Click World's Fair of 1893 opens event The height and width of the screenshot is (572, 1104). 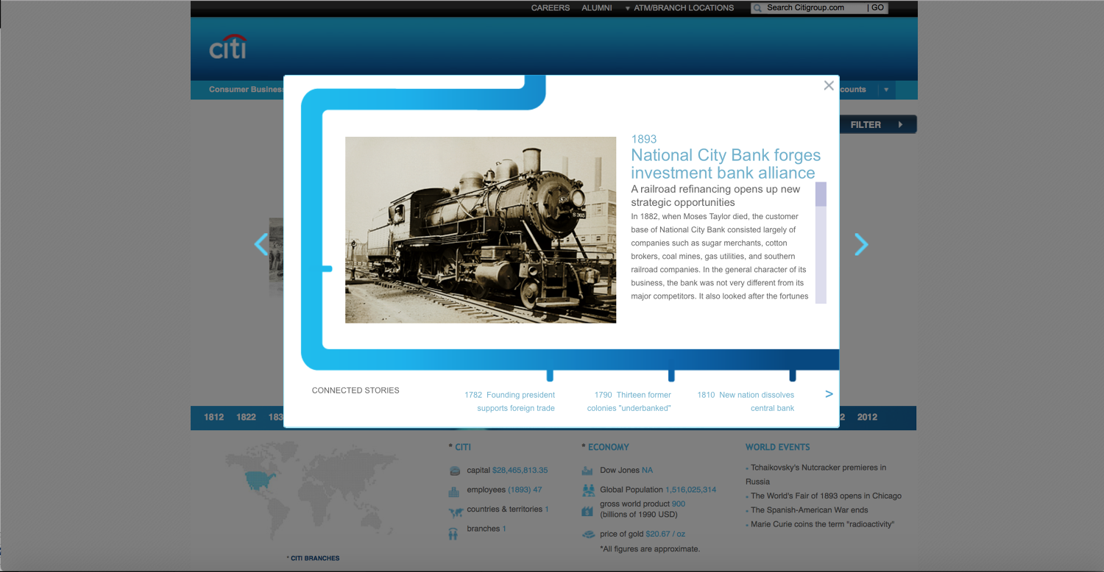825,496
